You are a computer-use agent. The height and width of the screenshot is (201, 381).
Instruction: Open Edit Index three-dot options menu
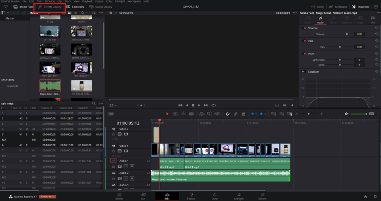point(101,103)
